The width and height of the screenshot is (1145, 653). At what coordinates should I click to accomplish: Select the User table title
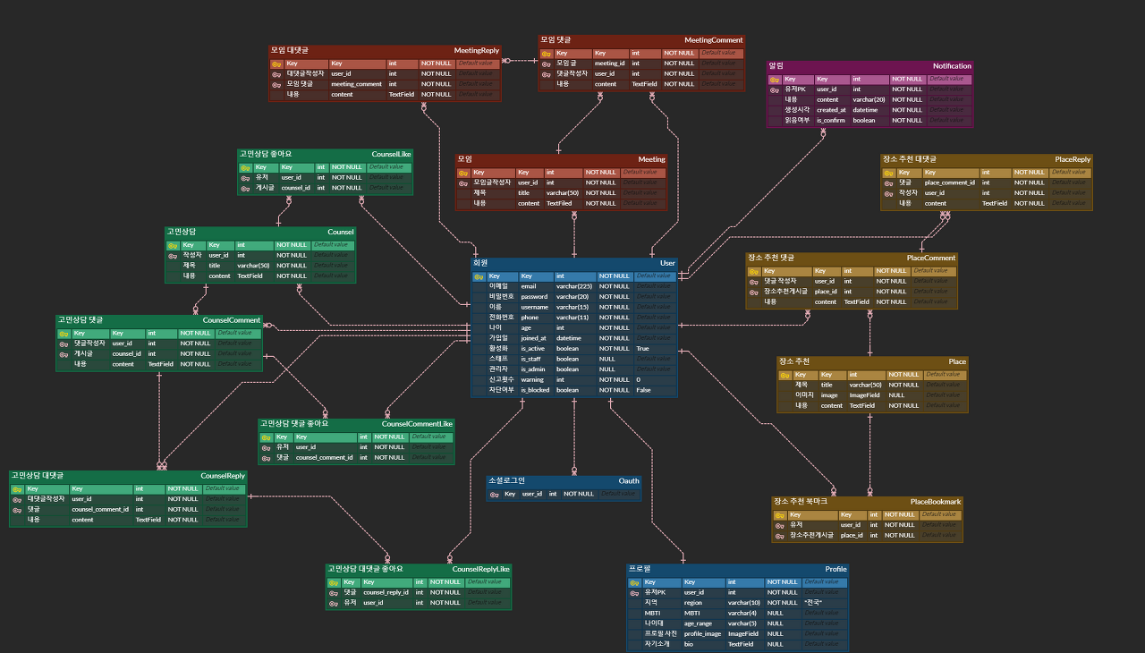coord(667,263)
